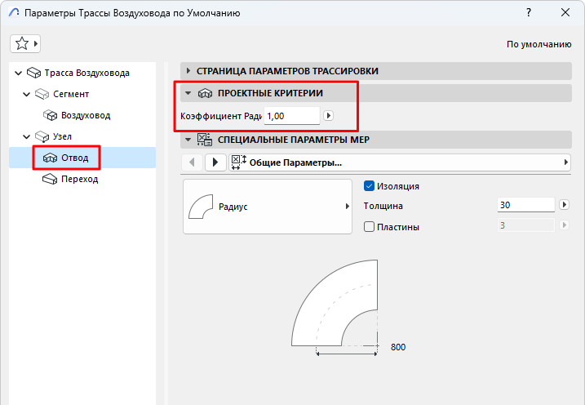Screen dimensions: 585x405
Task: Click the Трасса Воздуховода route icon
Action: pyautogui.click(x=34, y=73)
